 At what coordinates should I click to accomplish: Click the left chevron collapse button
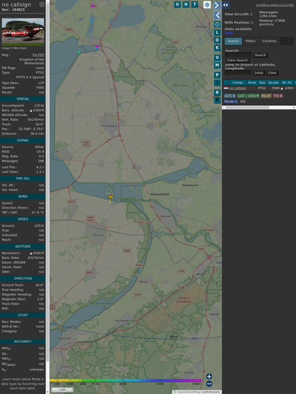[217, 15]
